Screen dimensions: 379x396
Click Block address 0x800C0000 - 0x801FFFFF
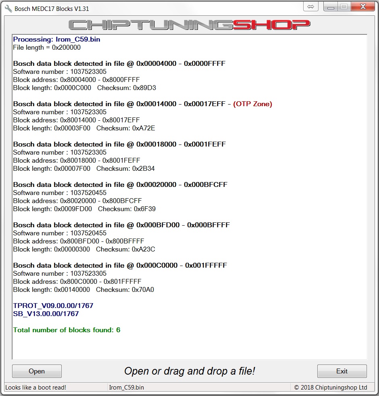click(x=77, y=282)
